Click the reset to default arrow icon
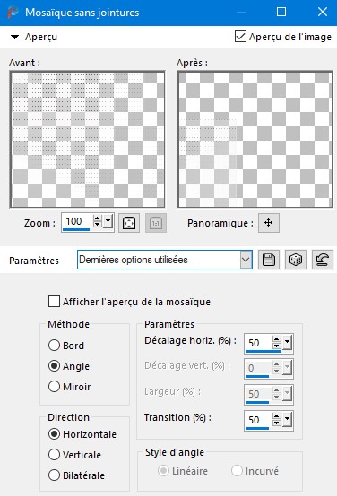 323,260
